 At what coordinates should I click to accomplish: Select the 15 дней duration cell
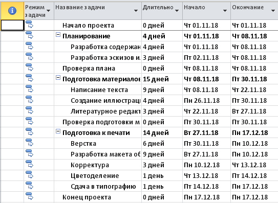tap(162, 79)
